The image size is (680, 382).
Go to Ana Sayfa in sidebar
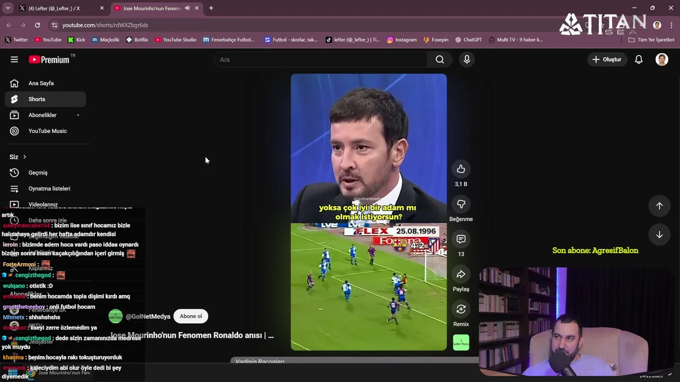click(45, 83)
